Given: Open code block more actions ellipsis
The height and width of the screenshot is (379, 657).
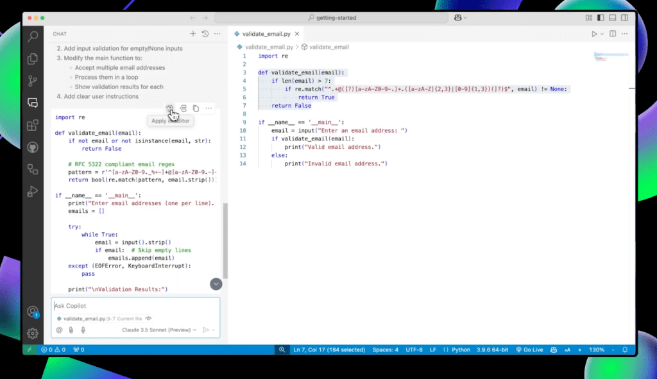Looking at the screenshot, I should 209,108.
